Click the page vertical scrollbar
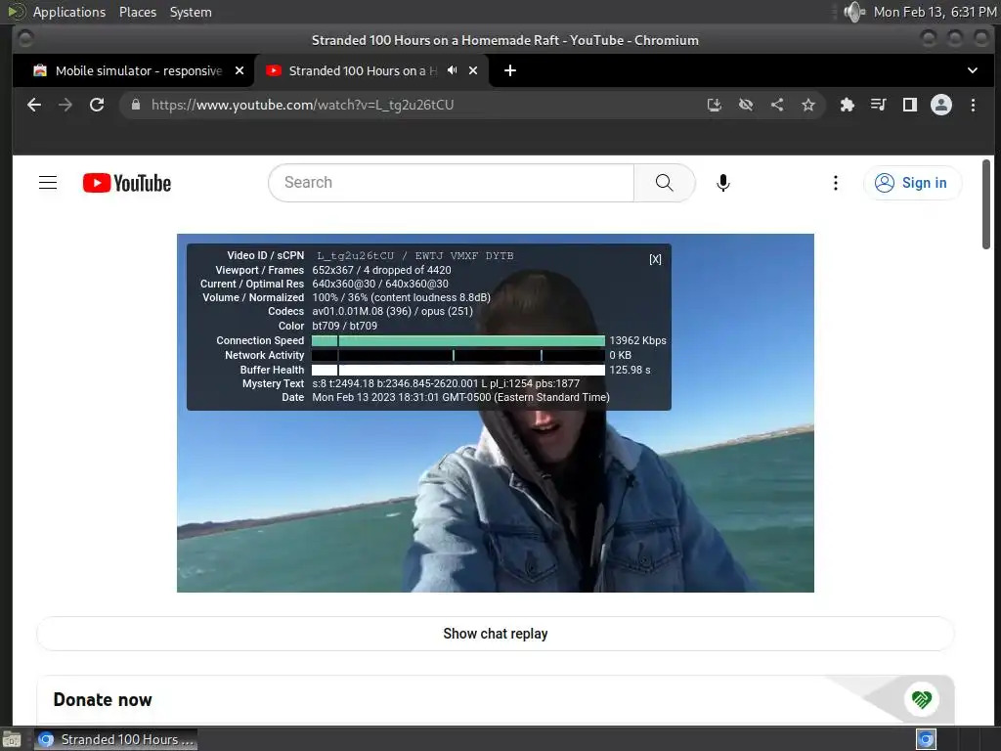Screen dimensions: 1001x751 click(x=986, y=204)
